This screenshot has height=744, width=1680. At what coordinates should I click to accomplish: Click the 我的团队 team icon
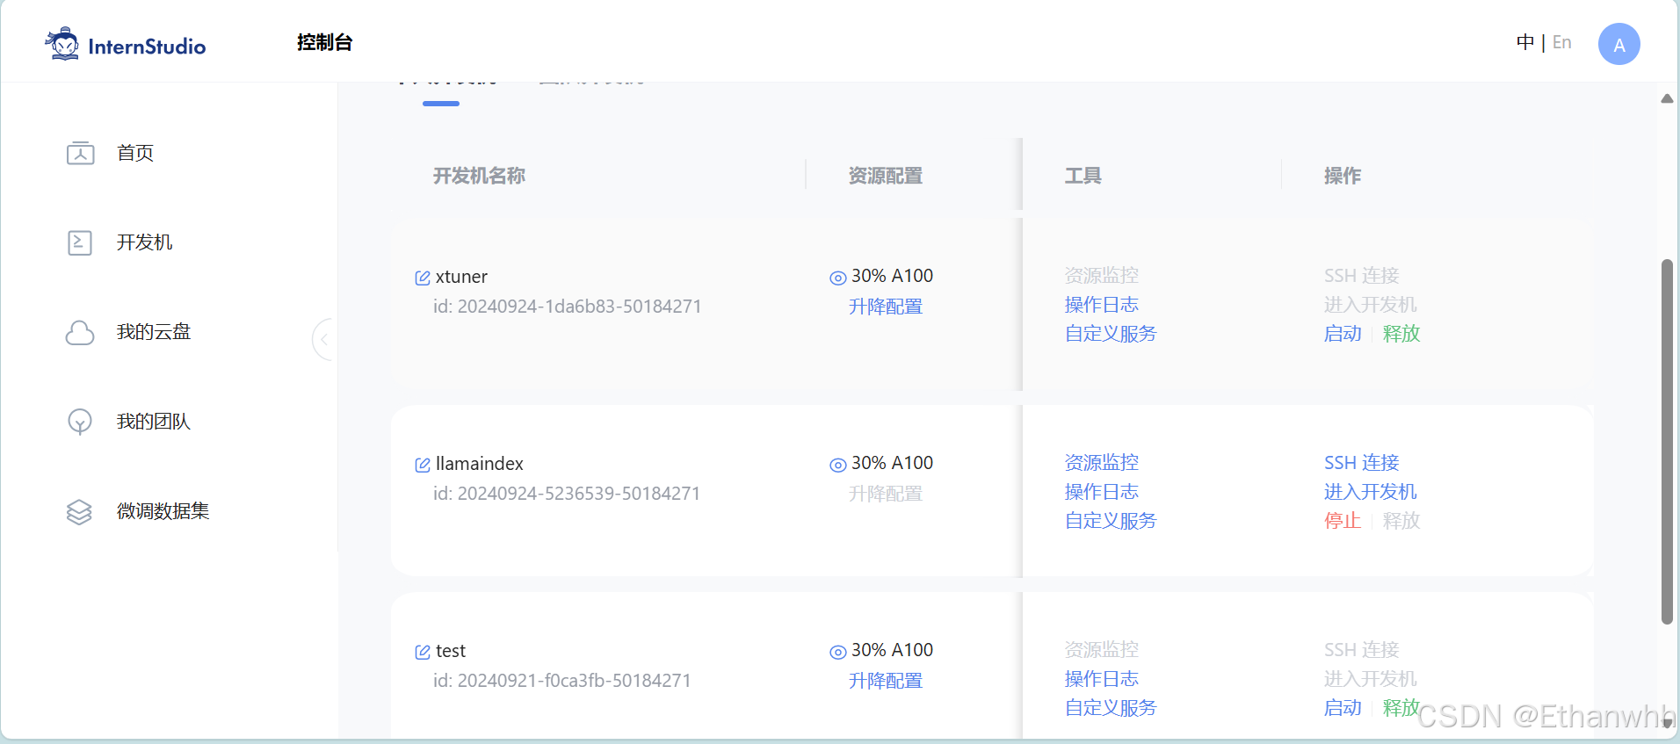coord(80,423)
